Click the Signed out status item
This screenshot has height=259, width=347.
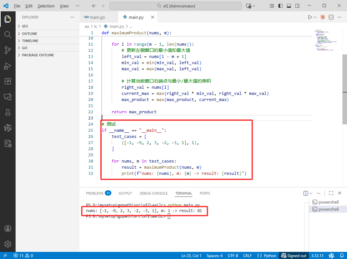point(294,255)
